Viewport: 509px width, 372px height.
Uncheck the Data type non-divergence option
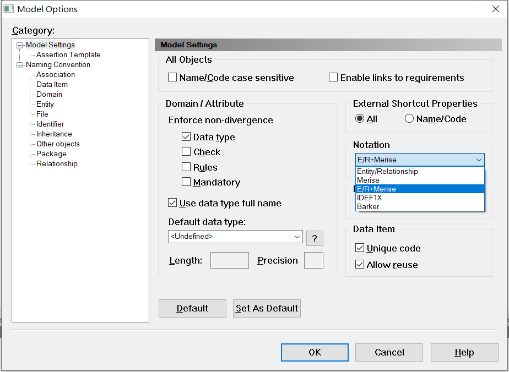coord(186,137)
